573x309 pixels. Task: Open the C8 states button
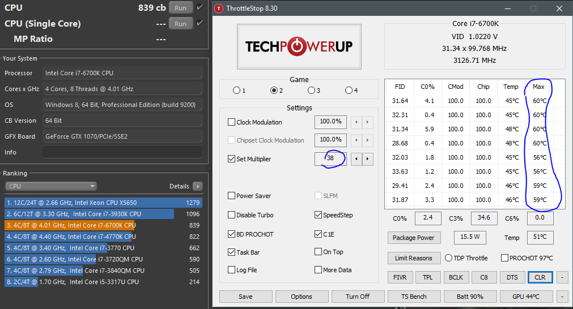(x=484, y=277)
